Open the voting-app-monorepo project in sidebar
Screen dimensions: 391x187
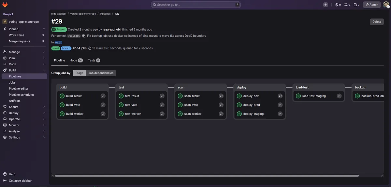(24, 22)
